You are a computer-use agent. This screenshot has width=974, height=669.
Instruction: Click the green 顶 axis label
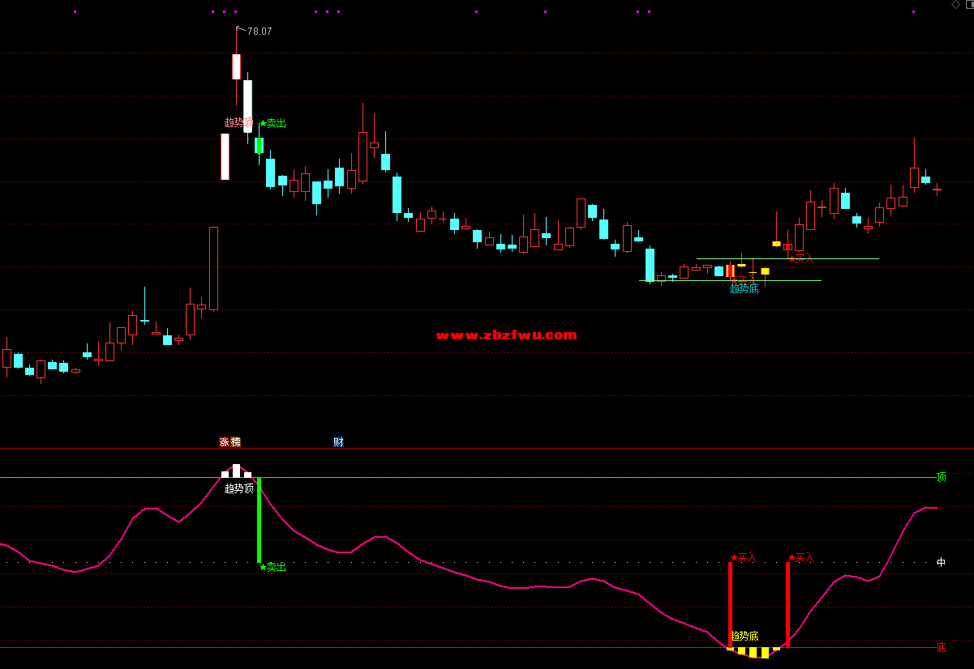(941, 477)
